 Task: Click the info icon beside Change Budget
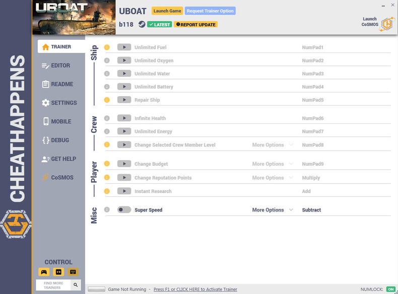click(107, 164)
